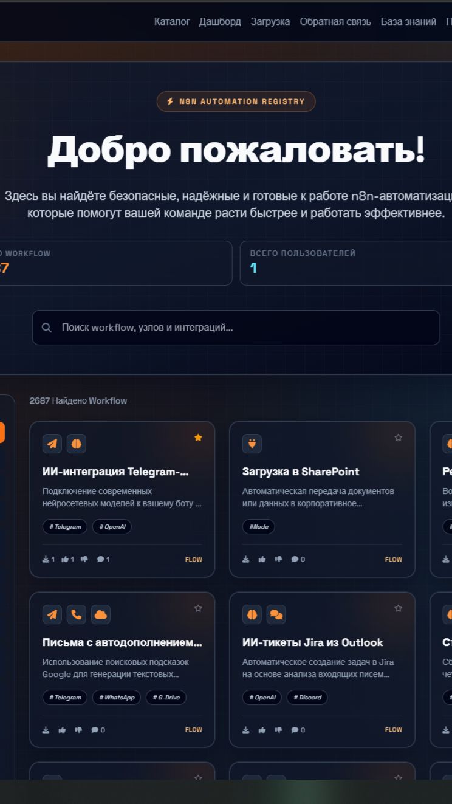Go to the Дашборд page

220,22
